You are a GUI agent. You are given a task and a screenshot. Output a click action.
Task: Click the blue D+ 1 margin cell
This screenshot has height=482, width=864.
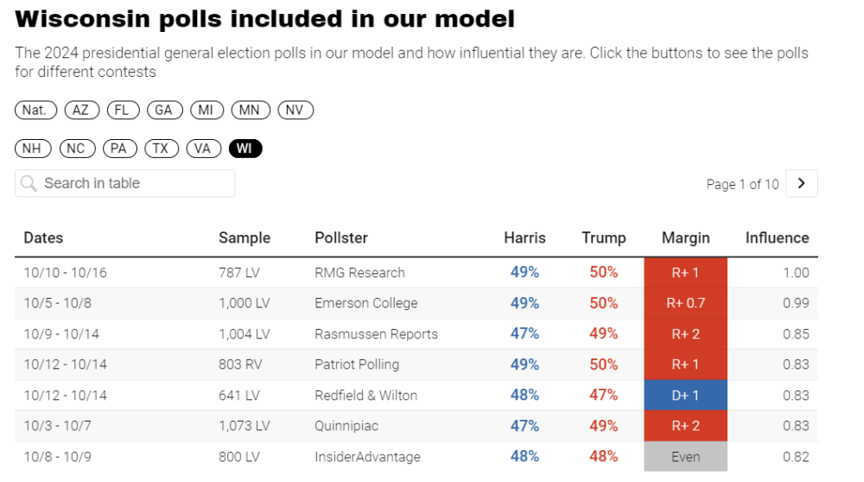(x=685, y=396)
